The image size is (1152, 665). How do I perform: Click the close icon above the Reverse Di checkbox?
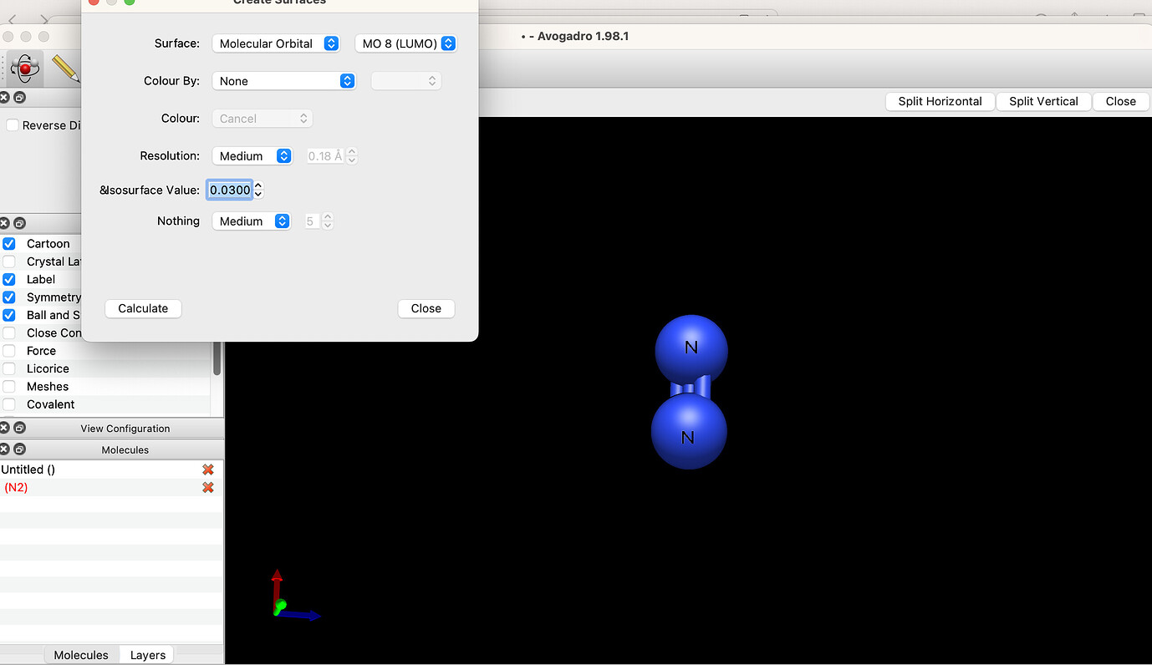[4, 98]
